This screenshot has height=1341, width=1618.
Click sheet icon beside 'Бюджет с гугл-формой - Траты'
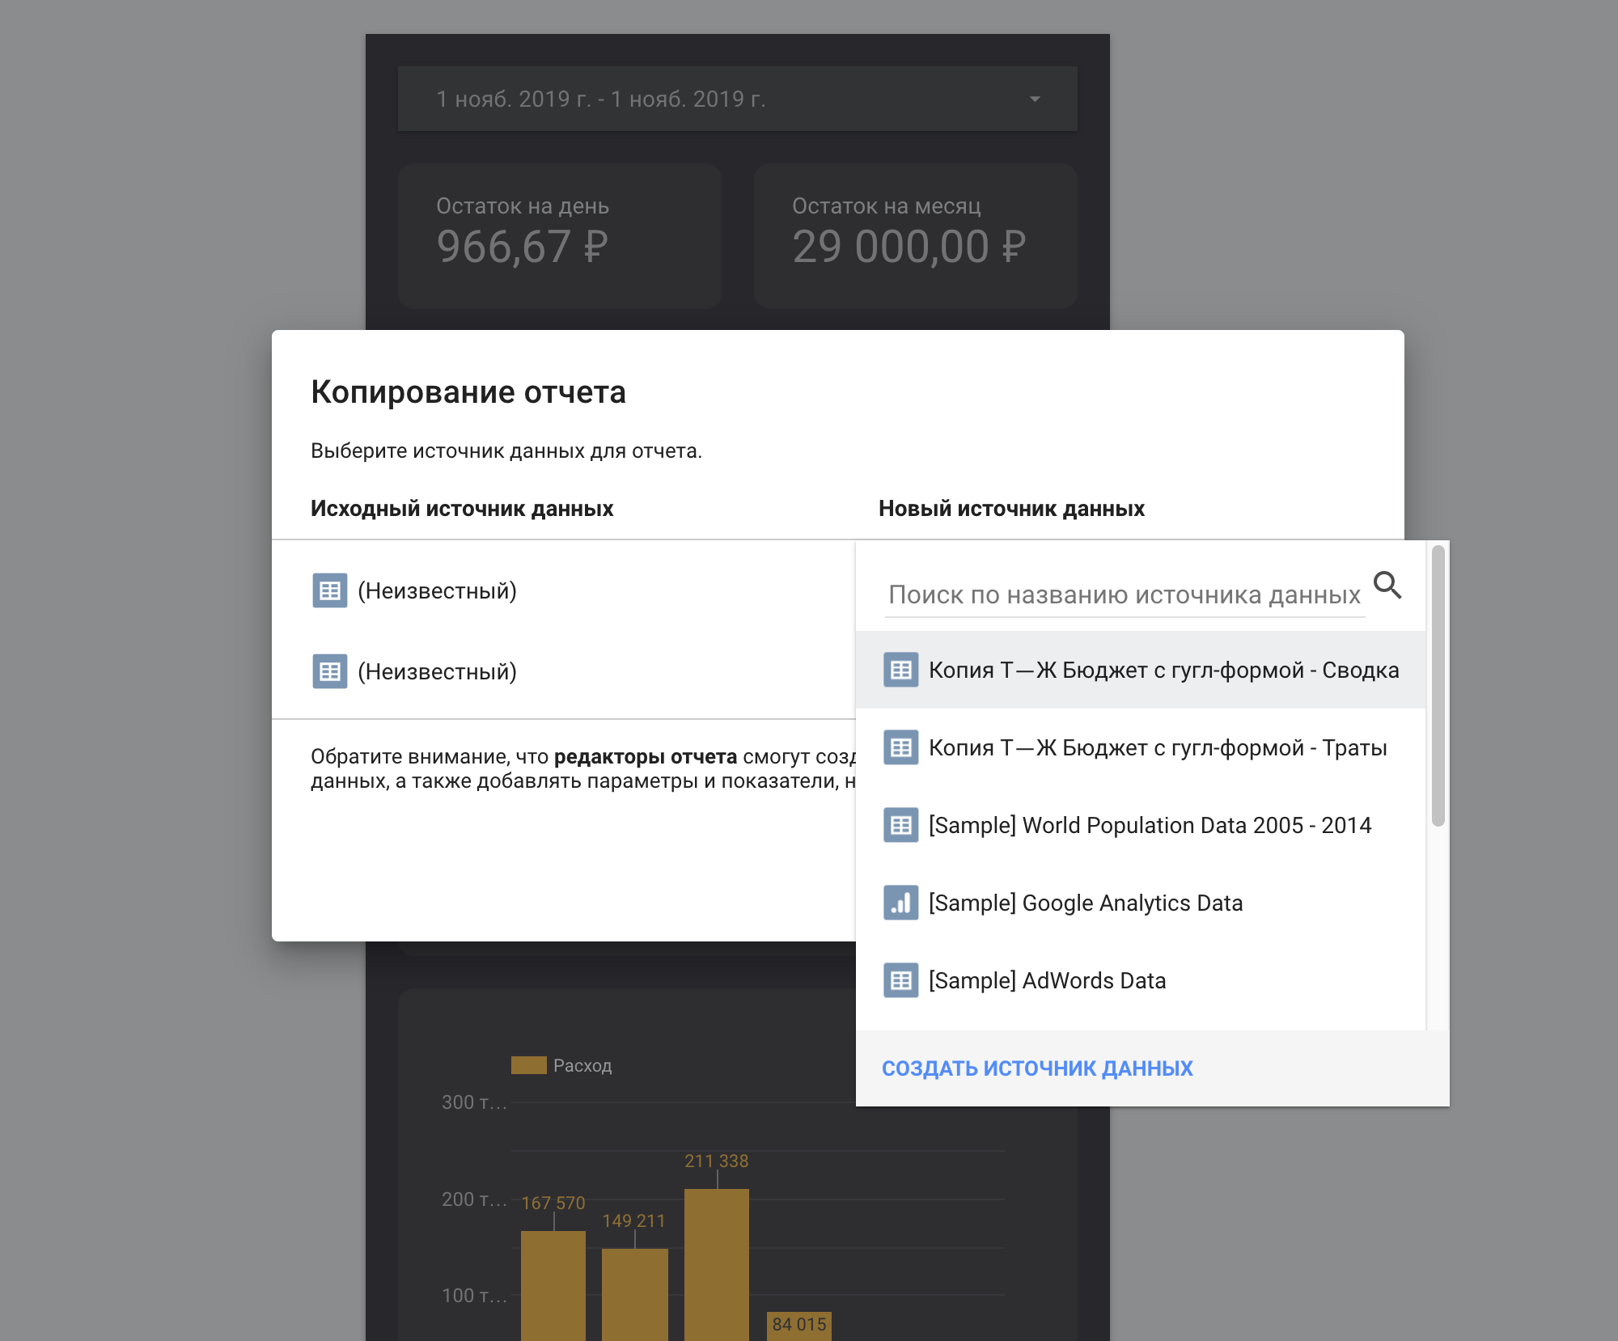click(900, 747)
